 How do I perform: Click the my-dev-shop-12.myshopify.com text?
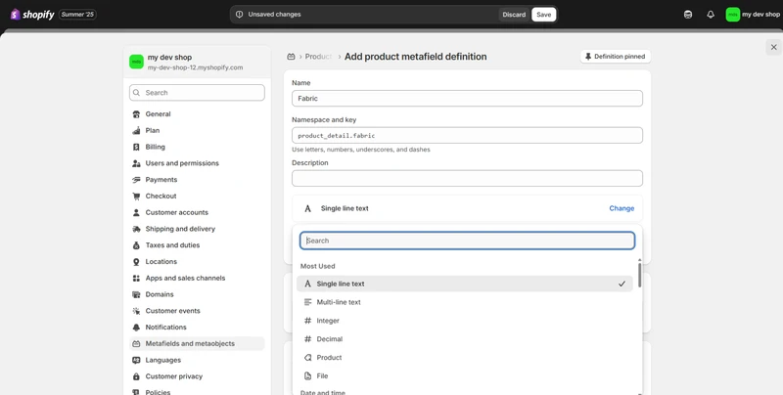(195, 67)
